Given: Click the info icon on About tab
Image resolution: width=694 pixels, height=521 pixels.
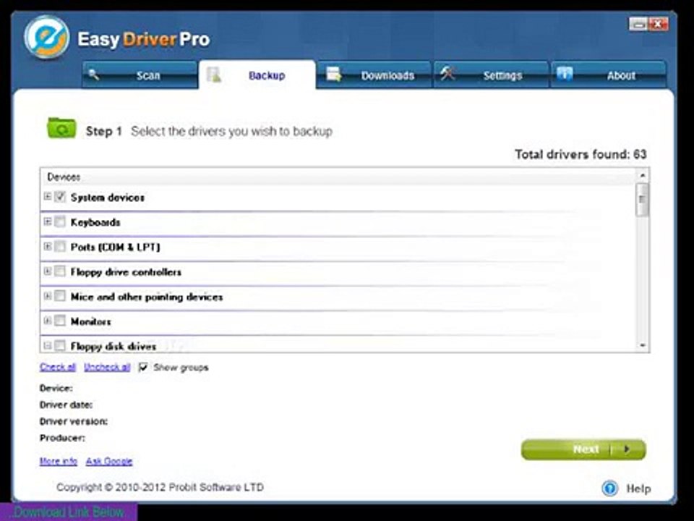Looking at the screenshot, I should (x=565, y=74).
